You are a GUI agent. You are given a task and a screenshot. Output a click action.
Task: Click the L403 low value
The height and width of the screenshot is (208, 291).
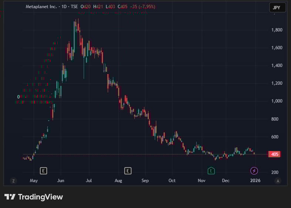coord(110,7)
